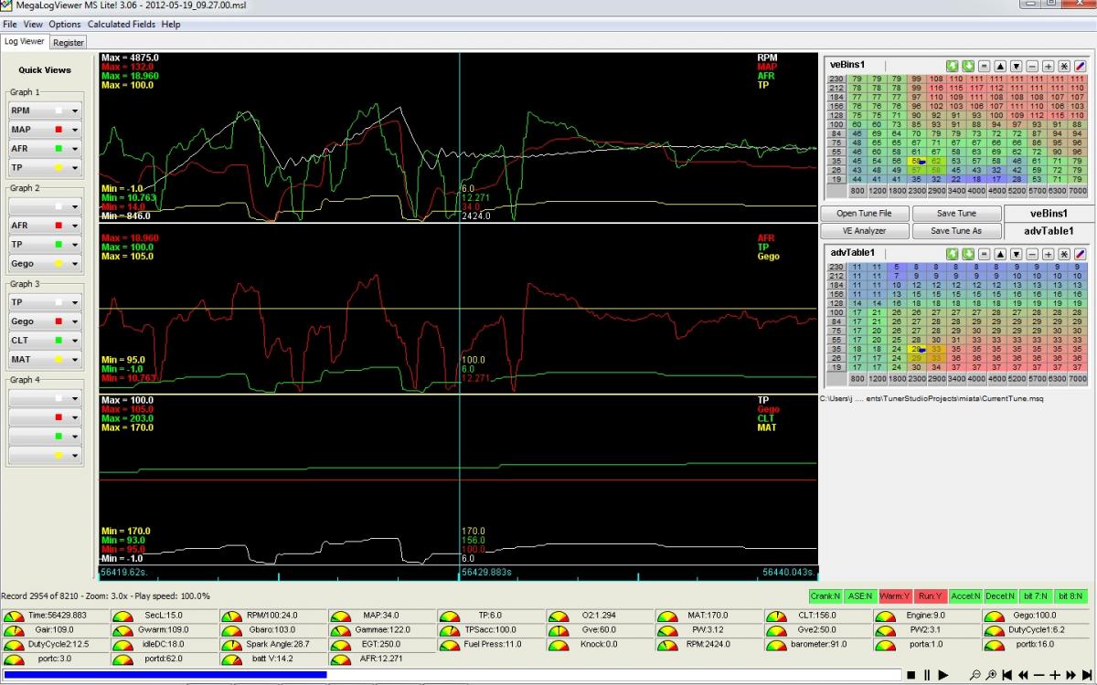Open the Calculated Fields menu
This screenshot has height=685, width=1097.
122,25
